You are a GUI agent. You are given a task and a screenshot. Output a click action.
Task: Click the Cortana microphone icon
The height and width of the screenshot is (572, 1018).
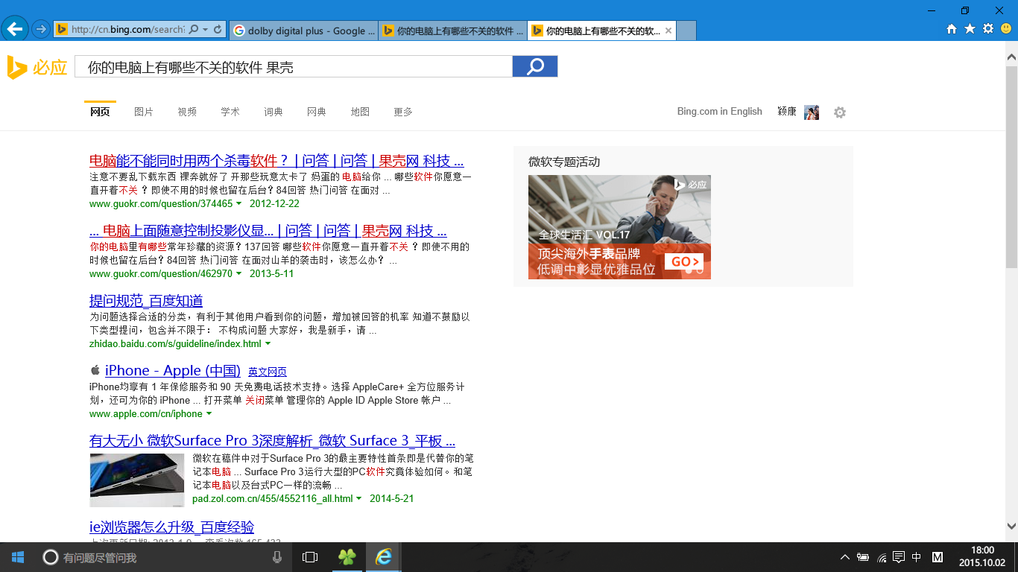(277, 557)
